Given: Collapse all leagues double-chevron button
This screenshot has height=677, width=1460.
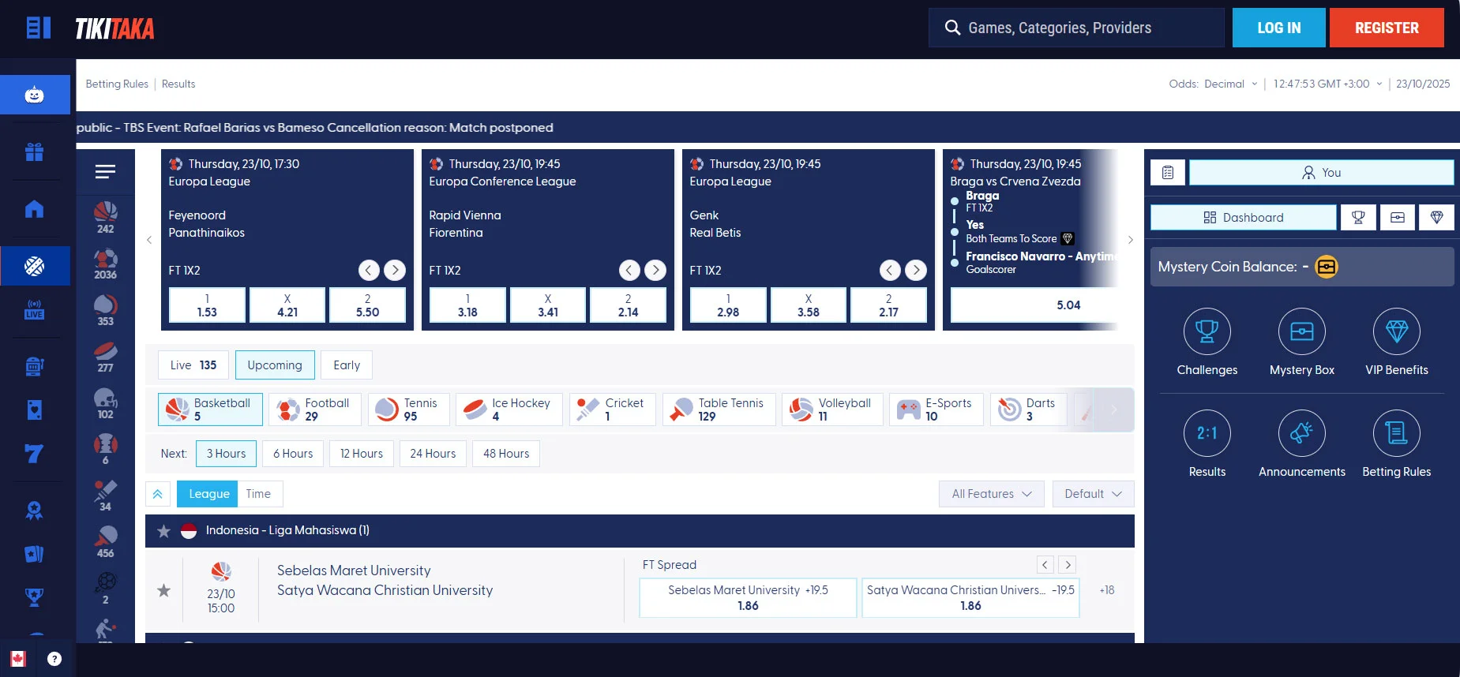Looking at the screenshot, I should 158,494.
